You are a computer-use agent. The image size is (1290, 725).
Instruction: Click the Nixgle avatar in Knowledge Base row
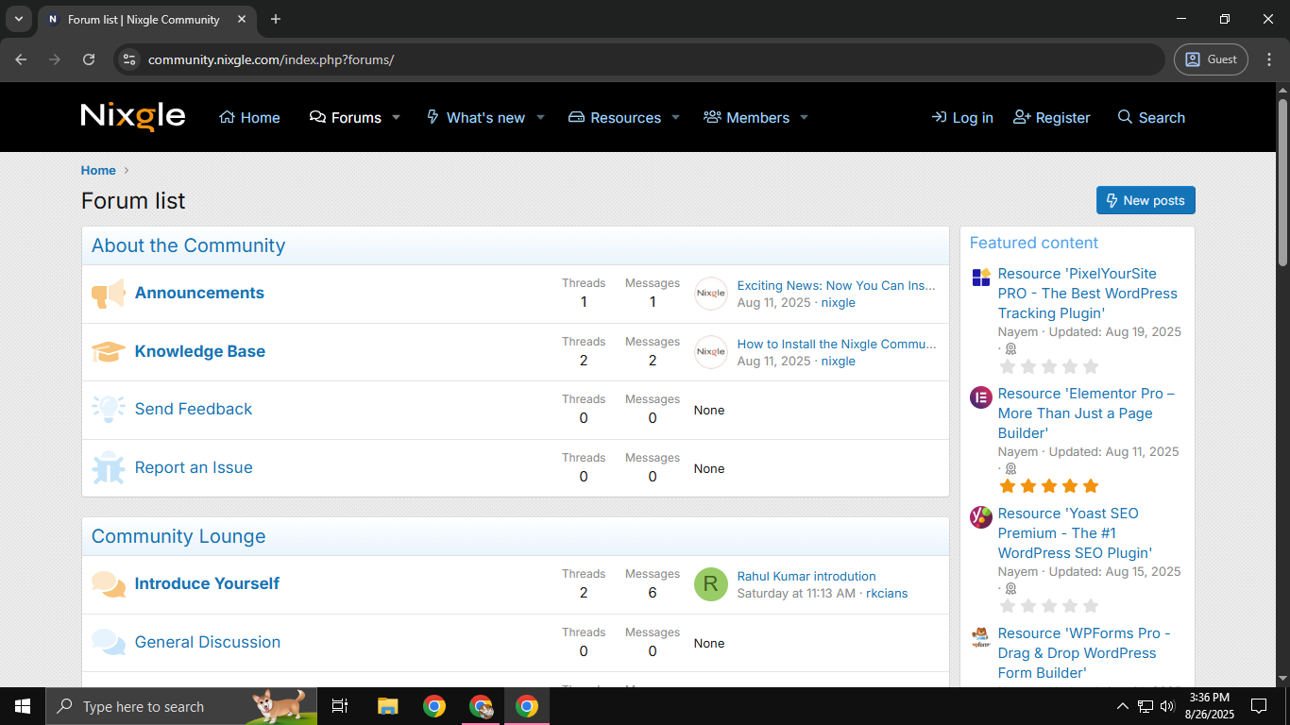(x=711, y=352)
